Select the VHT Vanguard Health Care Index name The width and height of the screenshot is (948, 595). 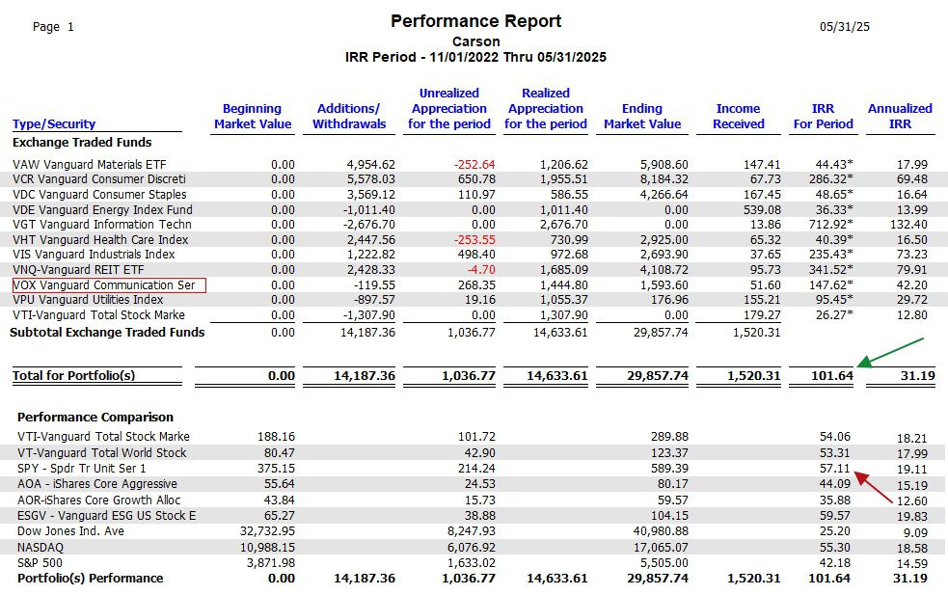coord(100,239)
